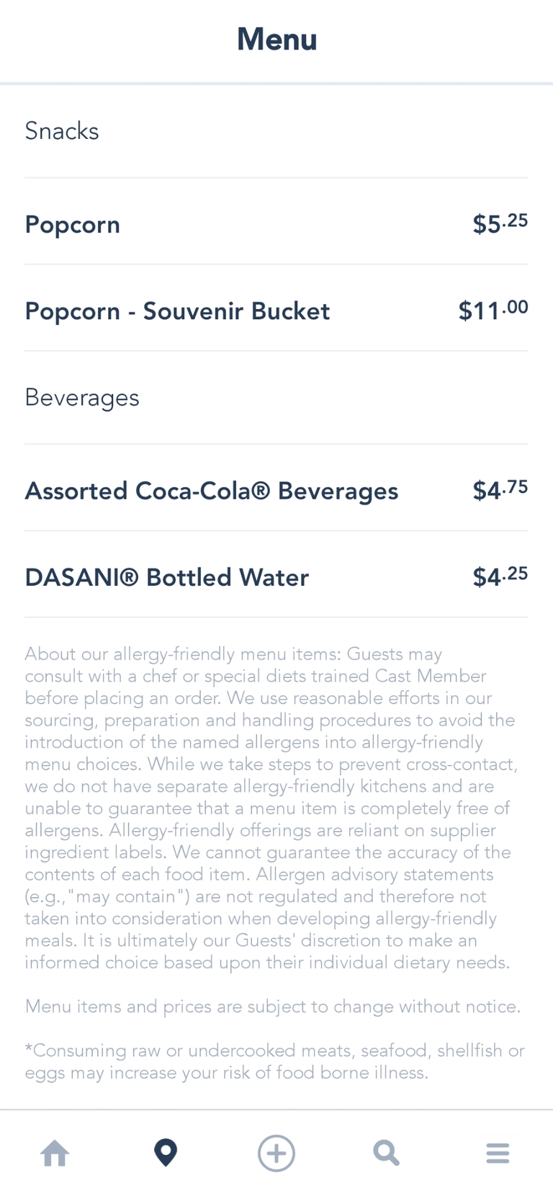The image size is (553, 1196).
Task: Click the Beverages section header
Action: (x=82, y=398)
